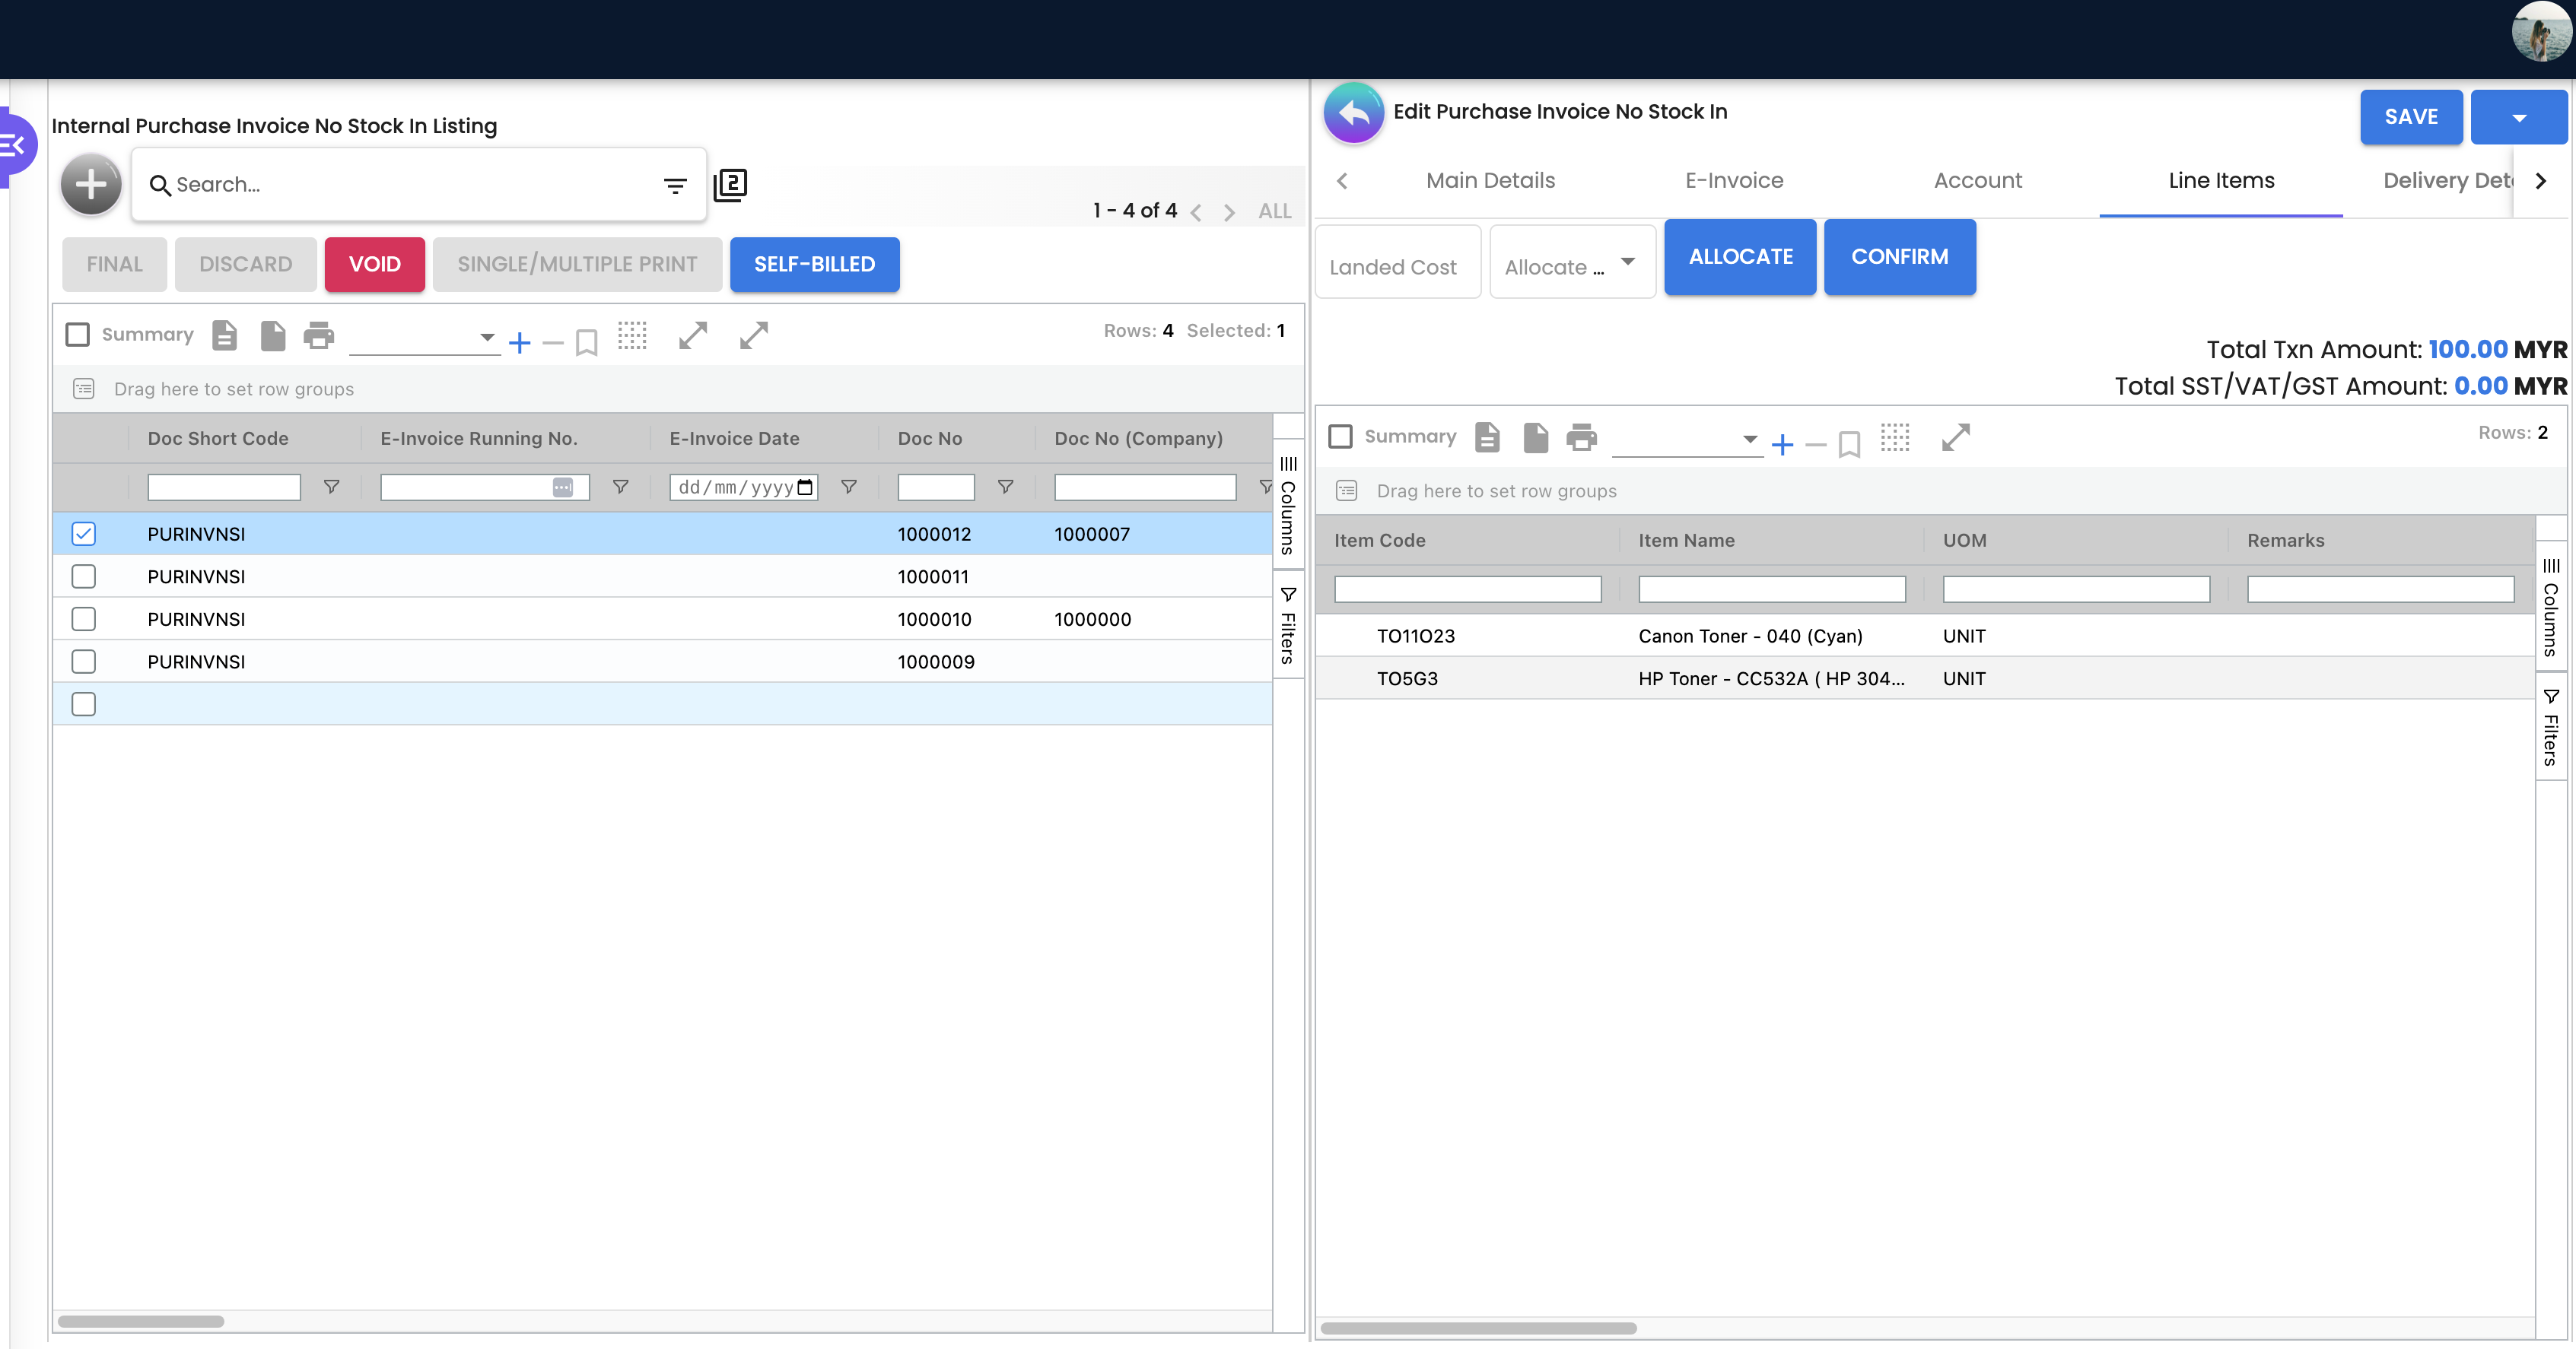Open the user profile avatar
The image size is (2576, 1349).
(x=2541, y=33)
